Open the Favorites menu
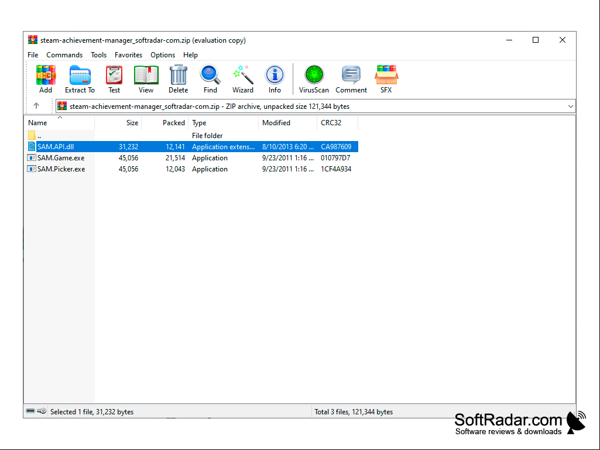 pyautogui.click(x=129, y=55)
